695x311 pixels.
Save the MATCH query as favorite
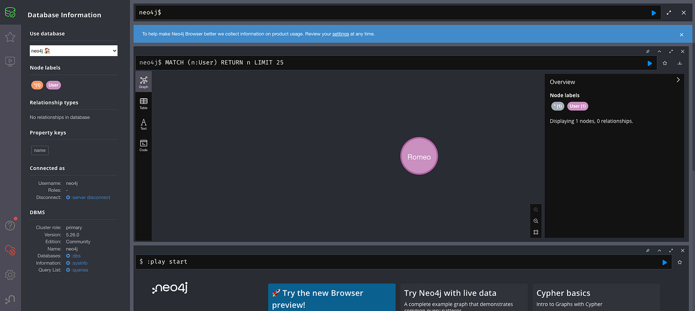coord(664,63)
